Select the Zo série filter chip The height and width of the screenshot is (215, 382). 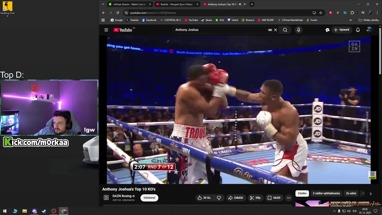tap(351, 193)
